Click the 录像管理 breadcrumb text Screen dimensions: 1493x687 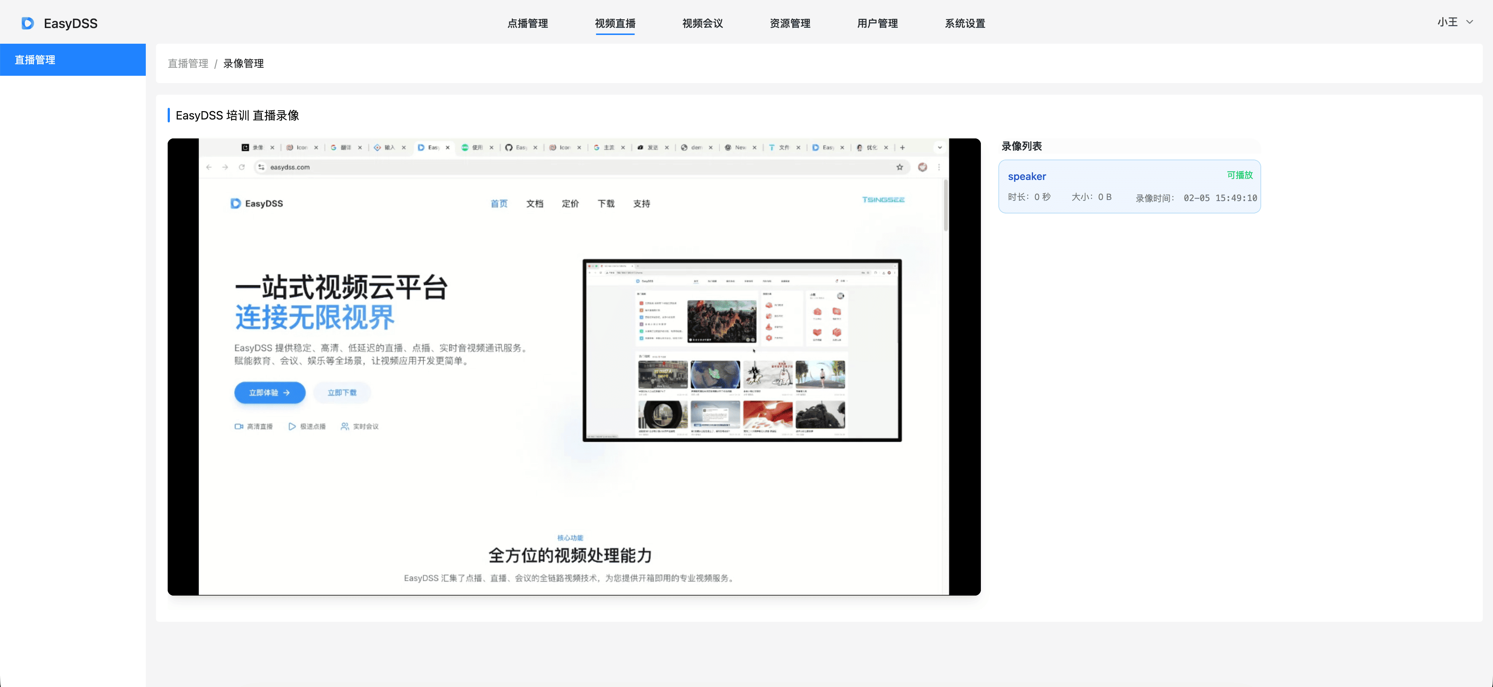(243, 63)
